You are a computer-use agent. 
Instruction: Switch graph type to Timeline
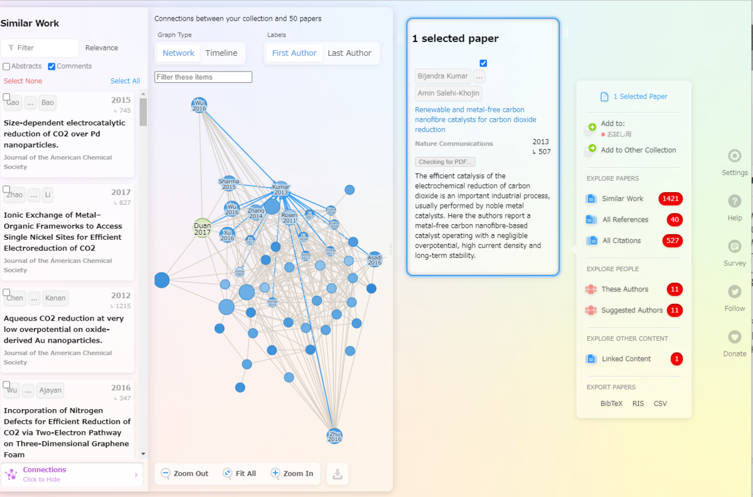(x=222, y=53)
